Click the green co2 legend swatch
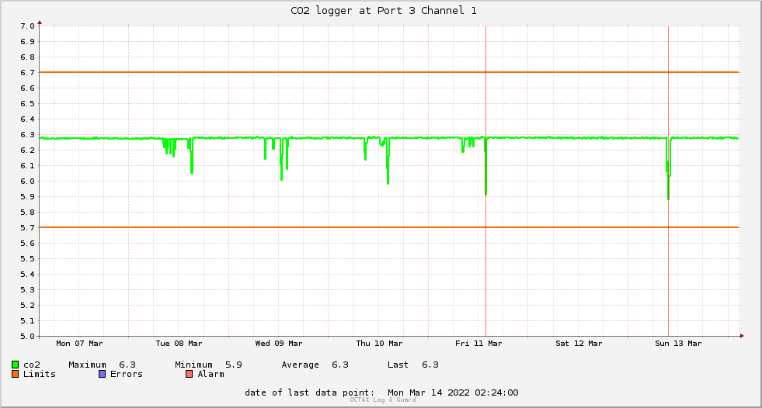This screenshot has width=762, height=408. click(15, 365)
